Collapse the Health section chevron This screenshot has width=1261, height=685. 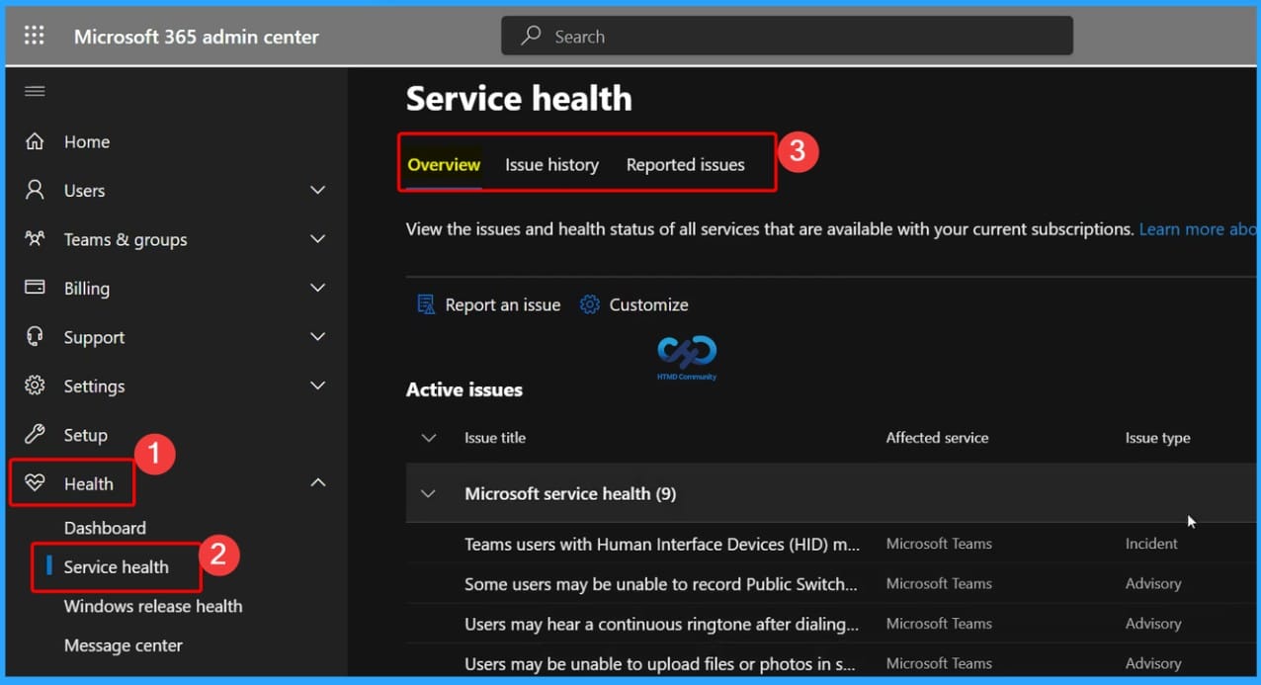pyautogui.click(x=318, y=482)
